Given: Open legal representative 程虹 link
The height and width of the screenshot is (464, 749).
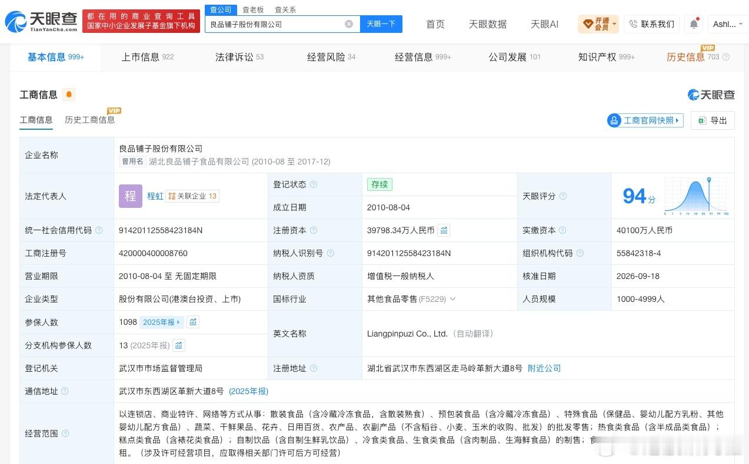Looking at the screenshot, I should coord(155,196).
